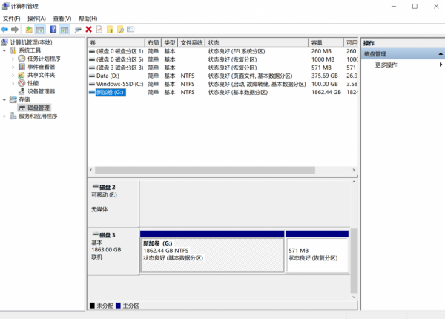445x319 pixels.
Task: Open Help via the blue question-mark icon
Action: coord(53,29)
